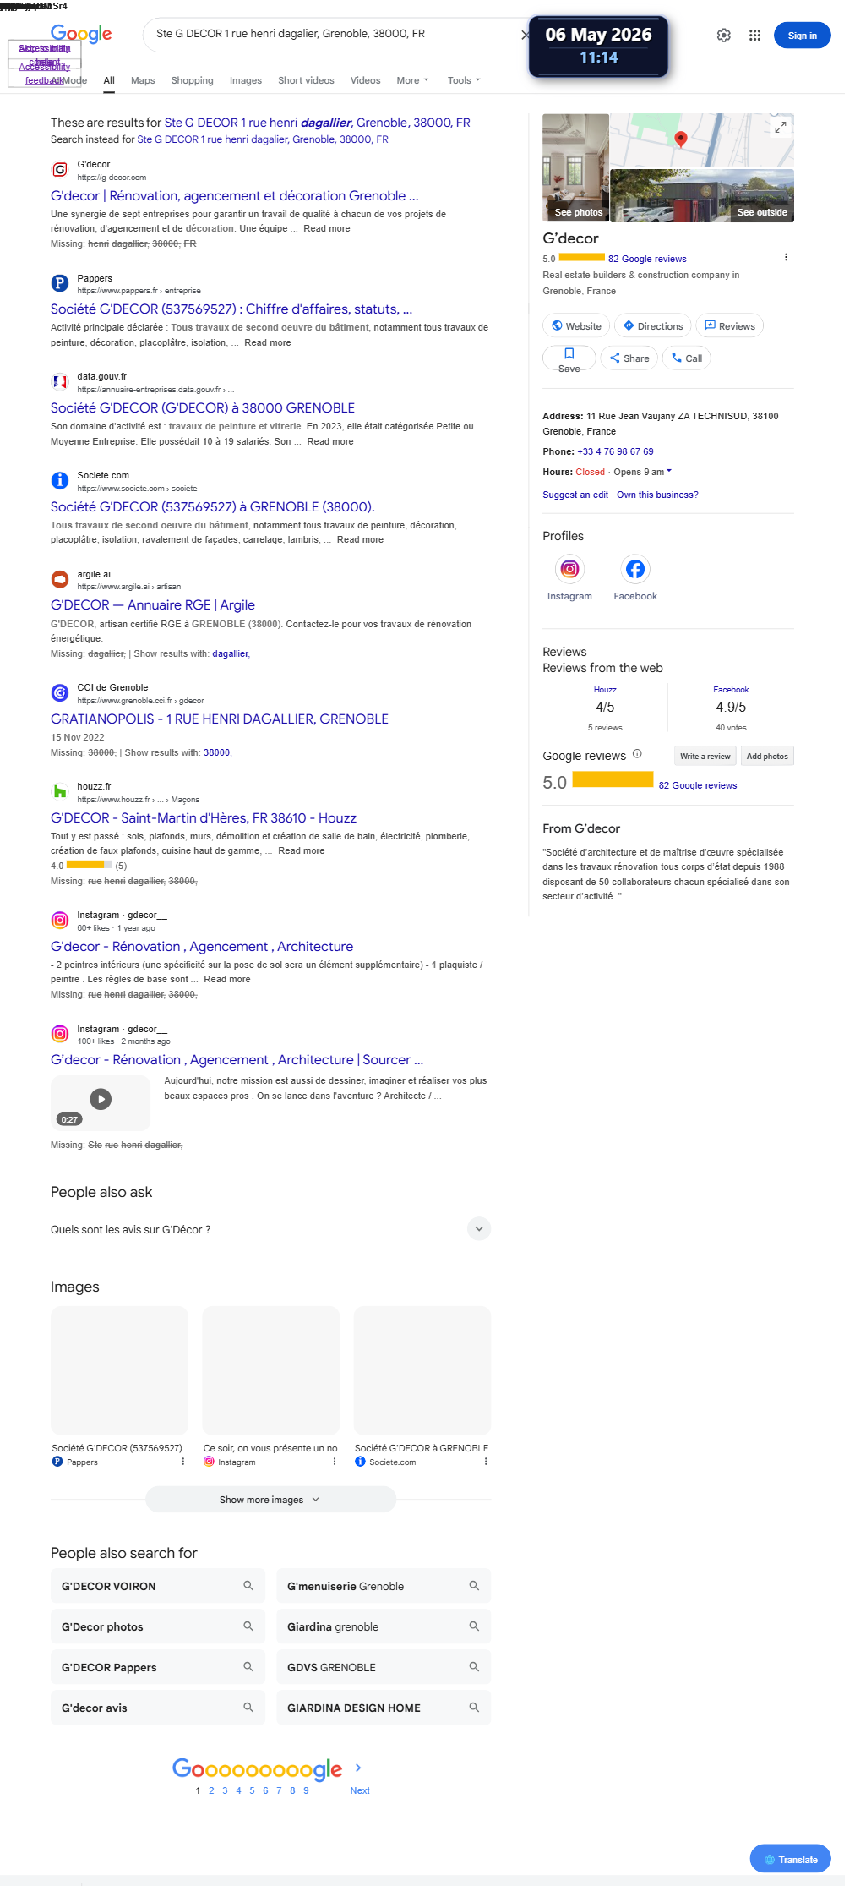
Task: Open options for the Pappers image
Action: [x=183, y=1462]
